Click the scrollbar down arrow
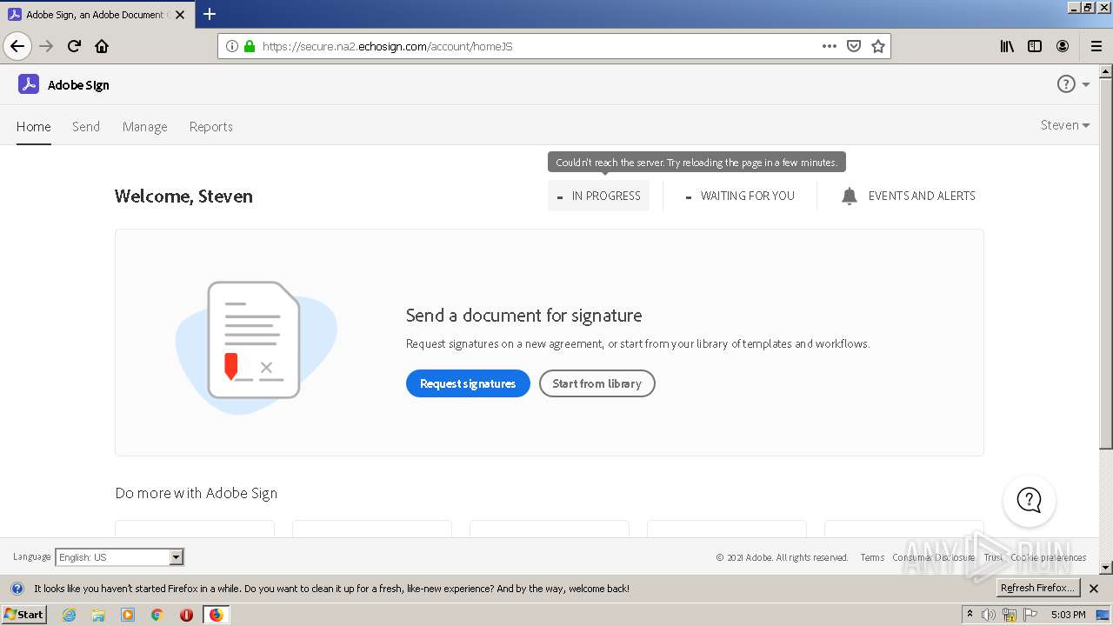Screen dimensions: 1113x626 pos(1106,568)
